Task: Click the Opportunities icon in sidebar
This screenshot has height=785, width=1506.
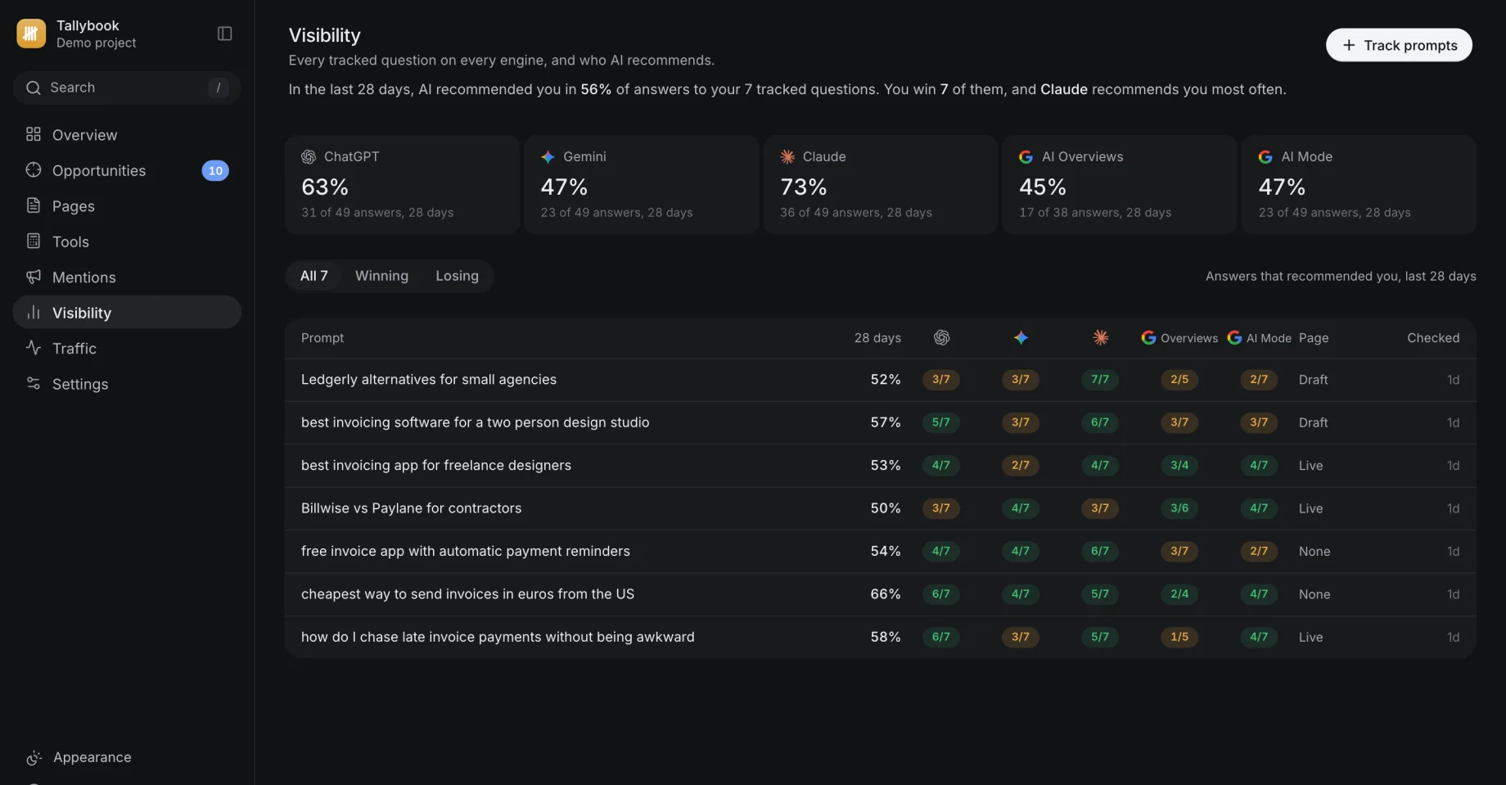Action: pyautogui.click(x=34, y=170)
